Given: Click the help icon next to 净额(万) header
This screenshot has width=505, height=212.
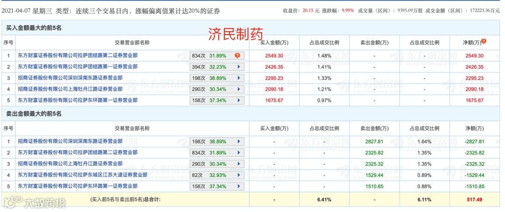Looking at the screenshot, I should tap(483, 42).
